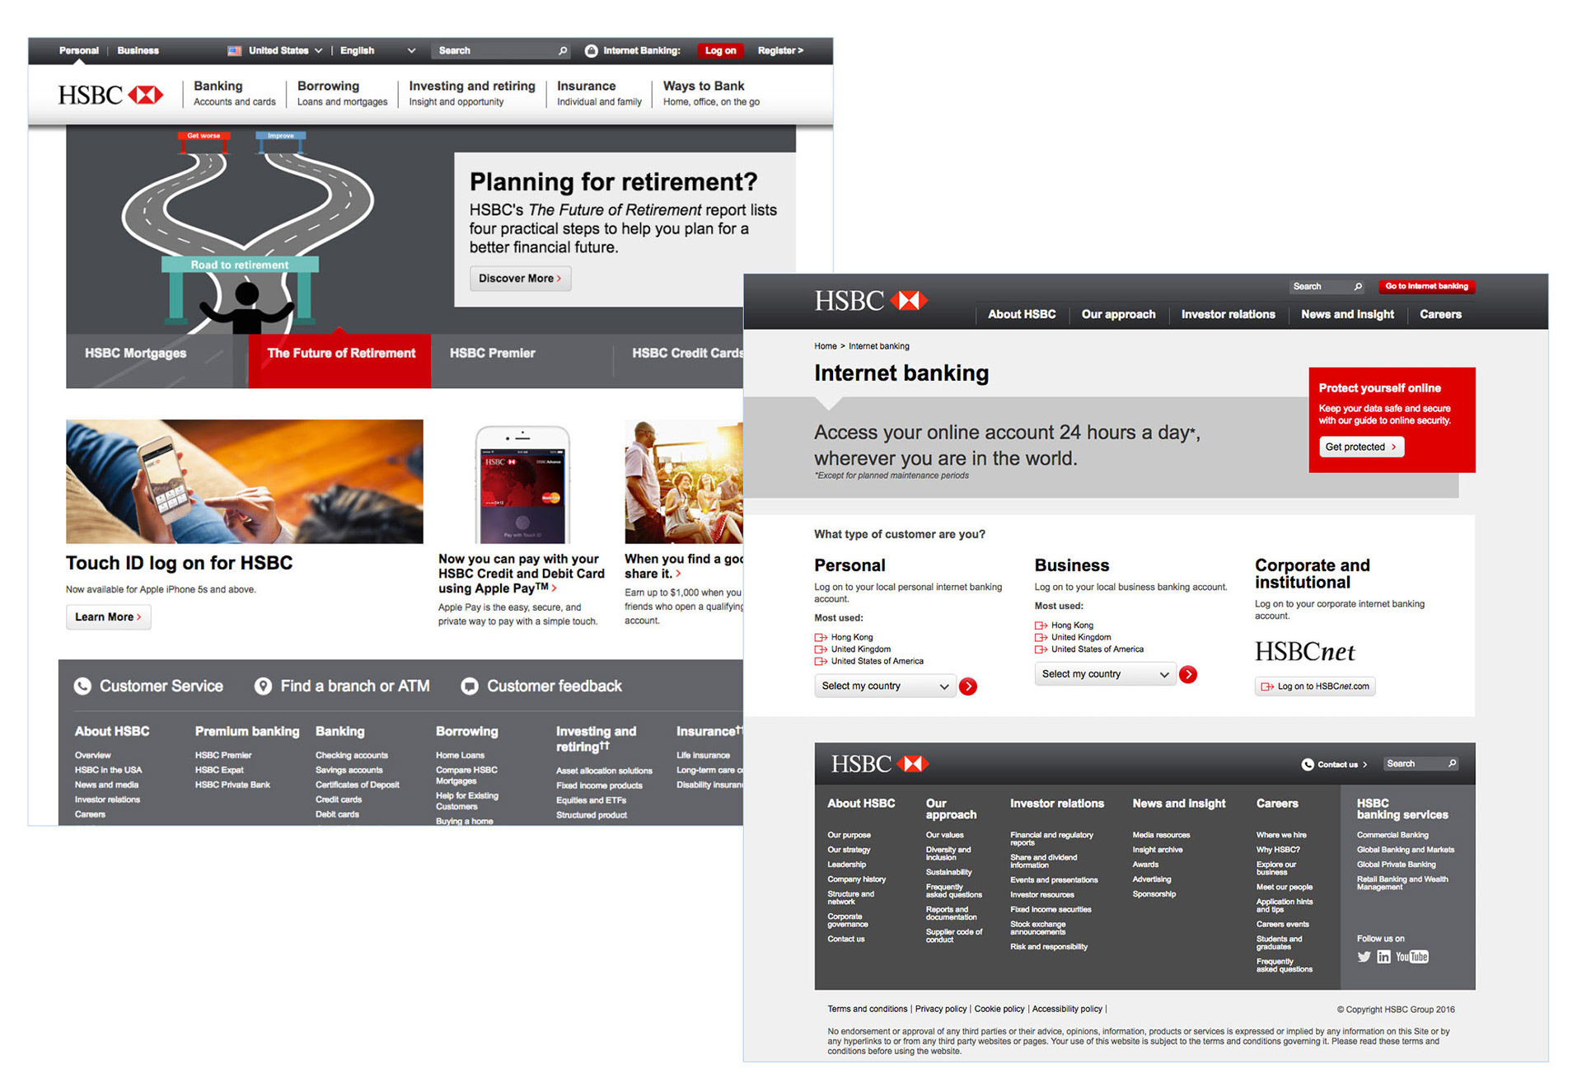
Task: Click login icon beside Personal Hong Kong
Action: pyautogui.click(x=821, y=637)
